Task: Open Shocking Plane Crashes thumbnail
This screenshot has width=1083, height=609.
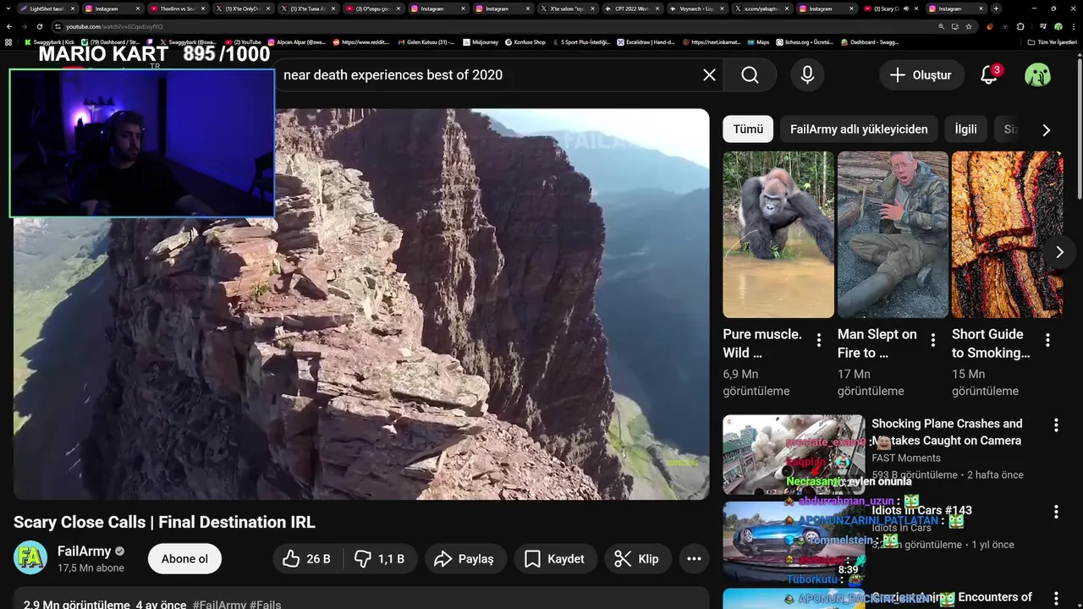Action: tap(794, 454)
